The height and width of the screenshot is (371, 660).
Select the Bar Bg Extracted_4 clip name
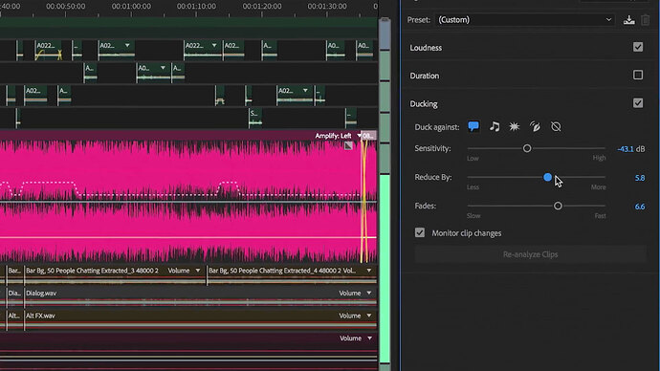[275, 271]
